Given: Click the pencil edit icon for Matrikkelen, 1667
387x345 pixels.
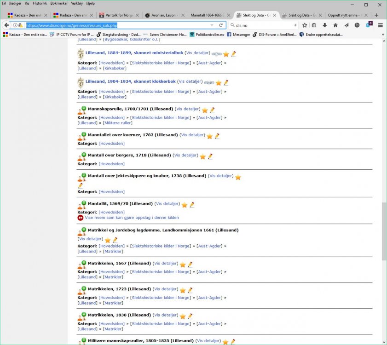Looking at the screenshot, I should click(x=190, y=264).
